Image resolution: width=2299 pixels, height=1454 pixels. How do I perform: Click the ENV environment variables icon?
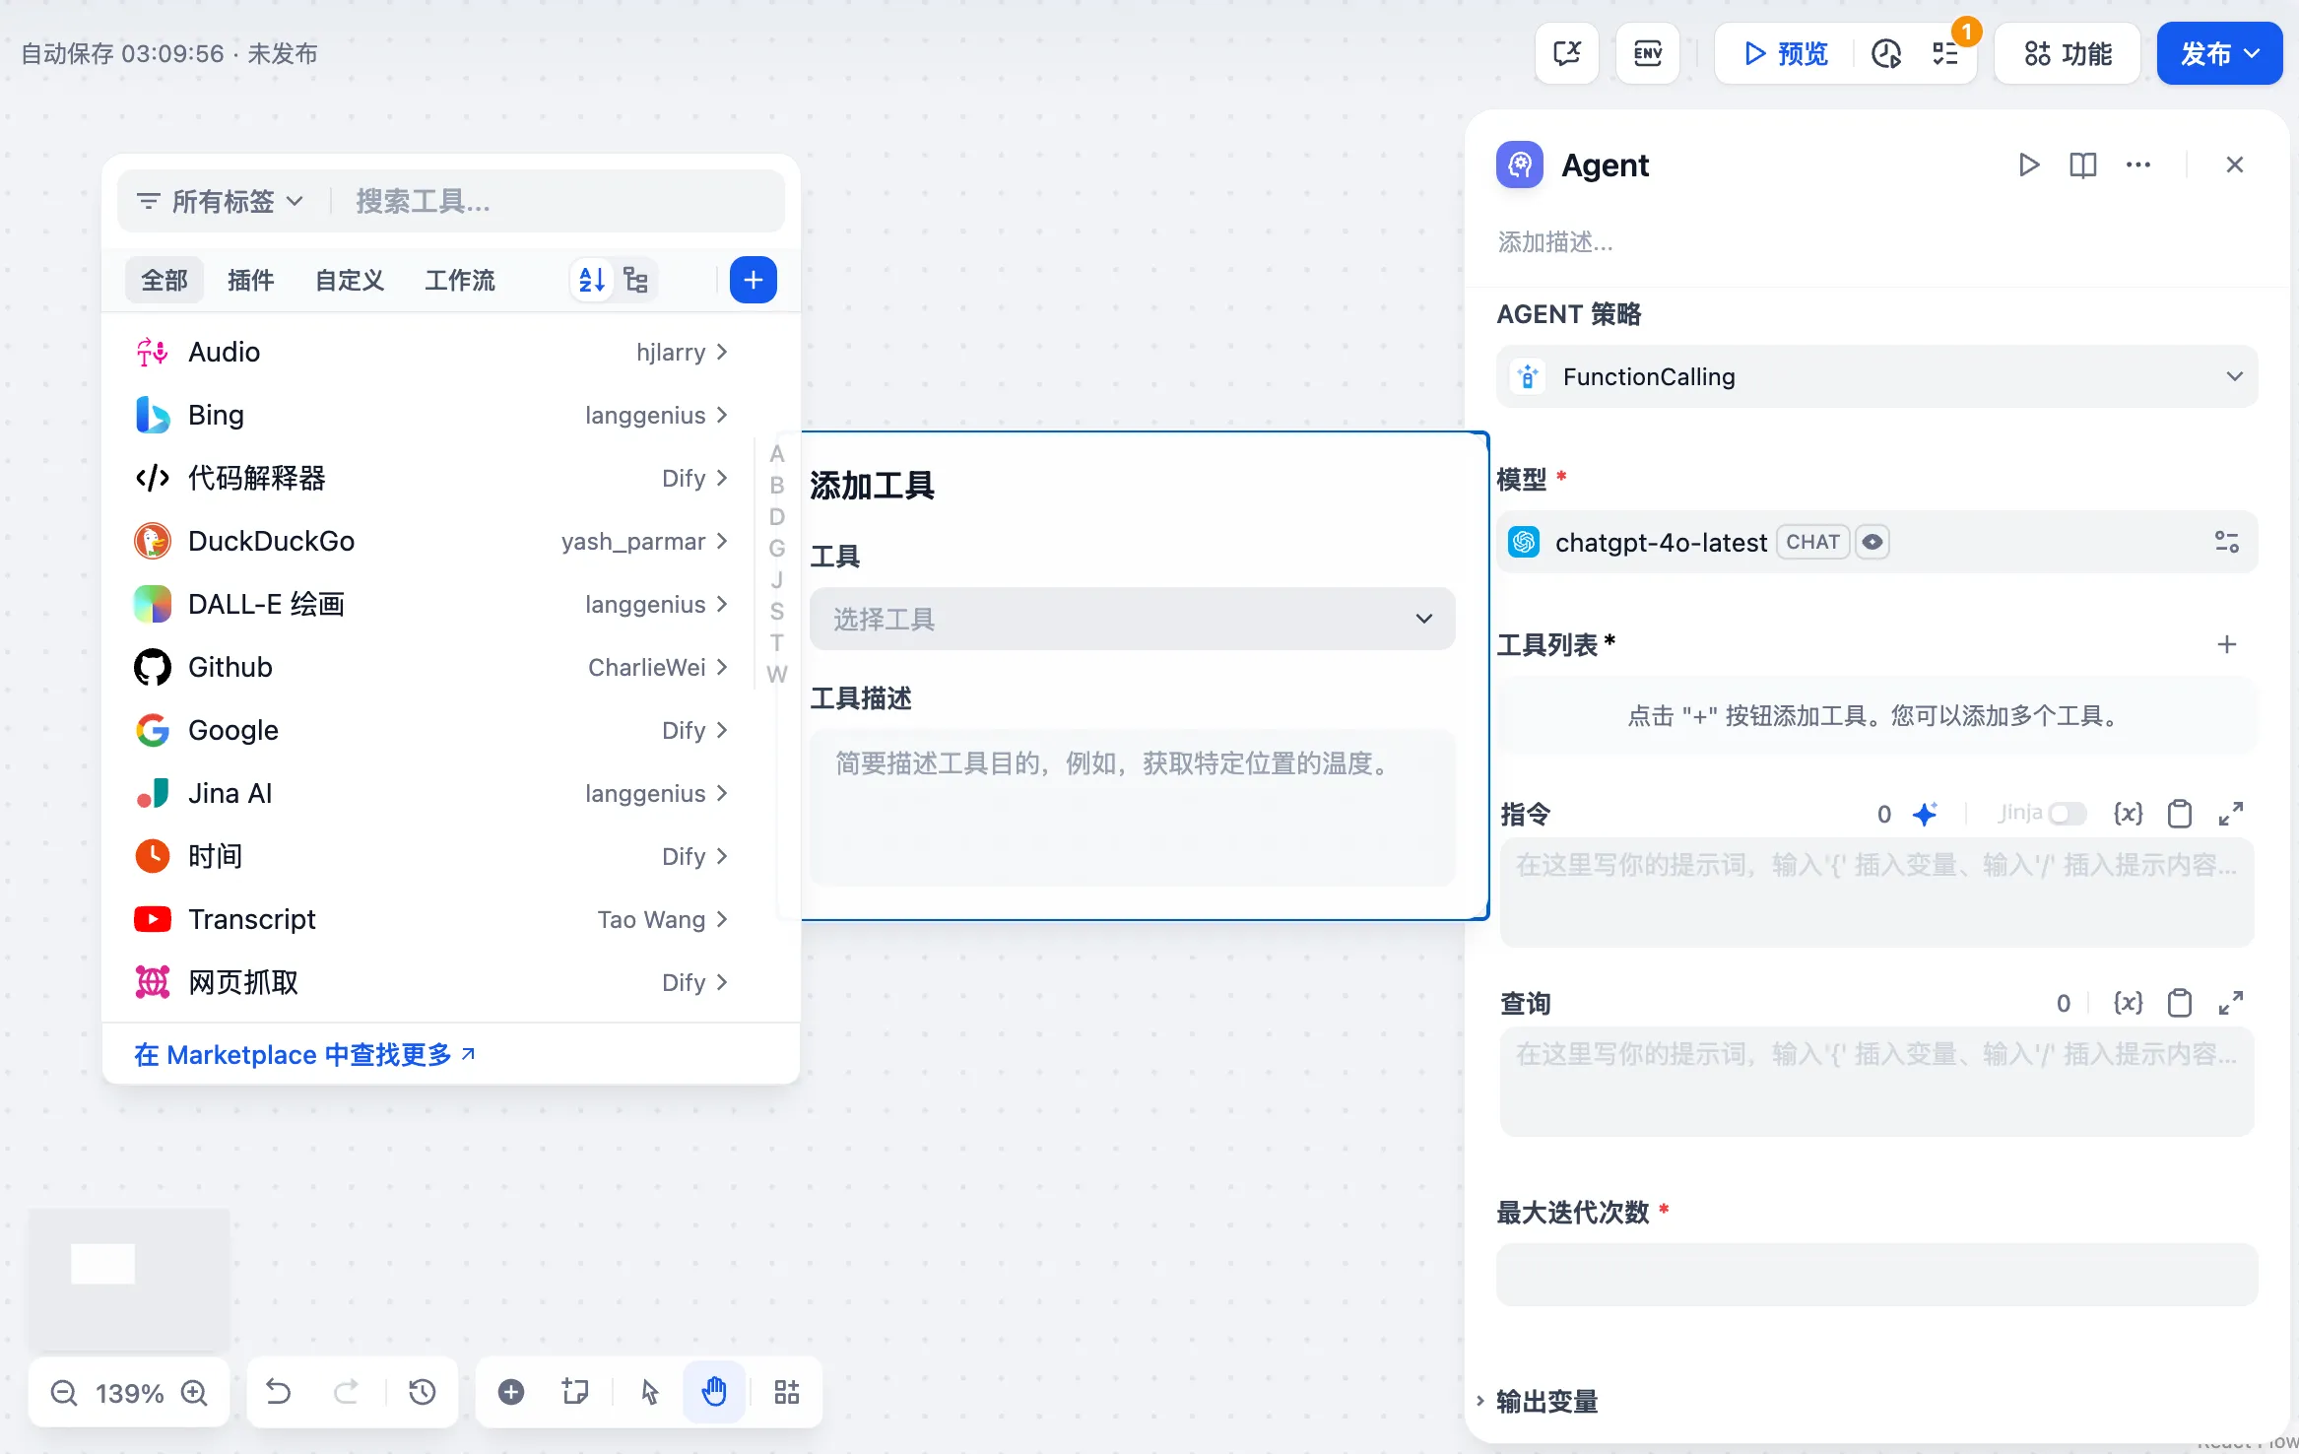pos(1647,53)
